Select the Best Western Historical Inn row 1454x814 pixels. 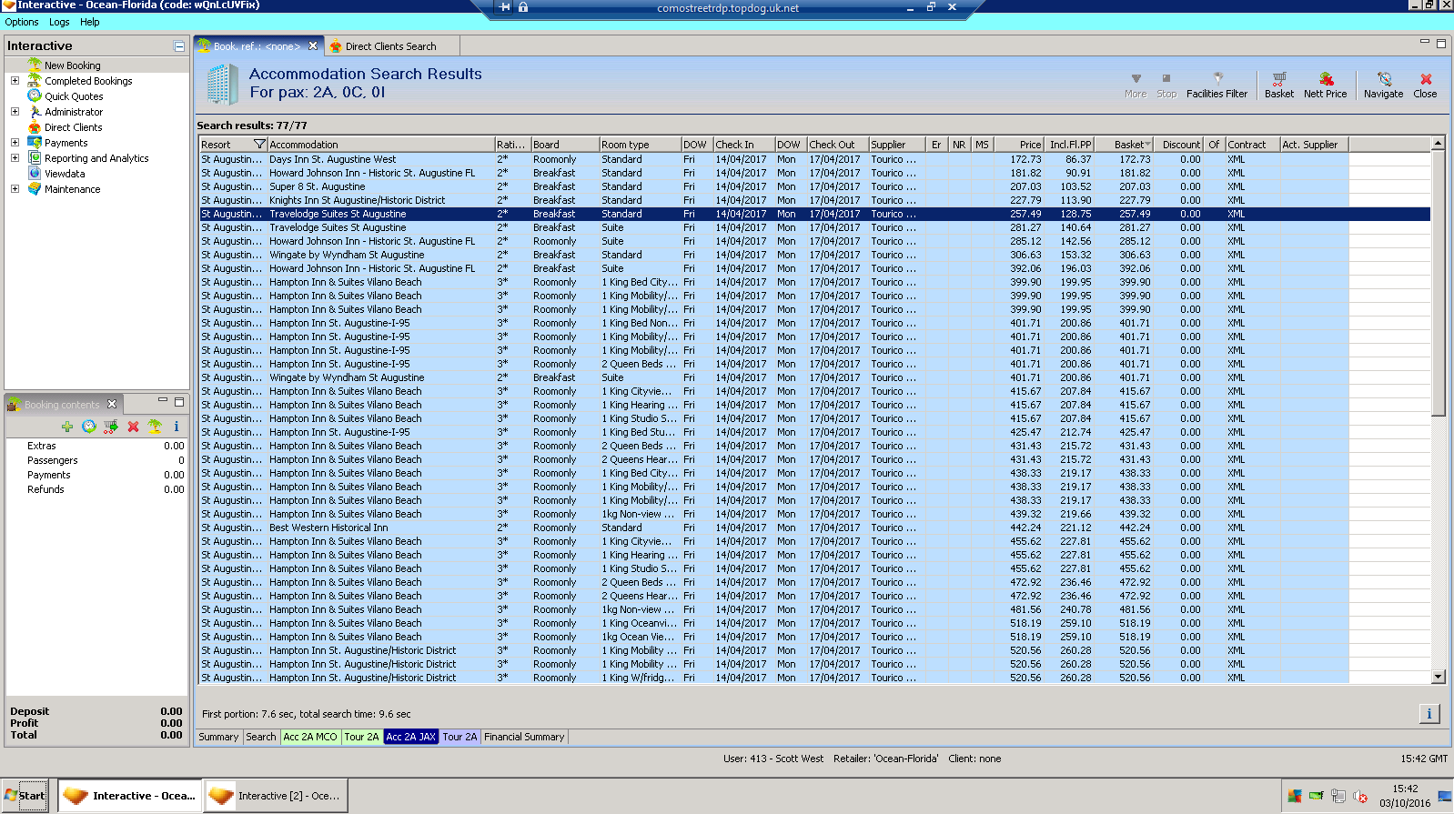pyautogui.click(x=814, y=528)
